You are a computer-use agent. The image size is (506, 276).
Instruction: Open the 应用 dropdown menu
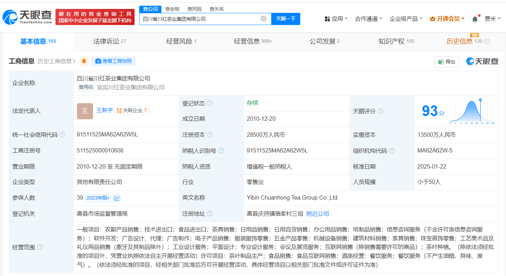[x=336, y=19]
